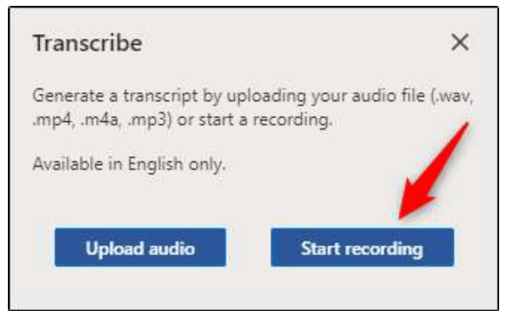
Task: Click the Upload audio button
Action: pos(140,247)
